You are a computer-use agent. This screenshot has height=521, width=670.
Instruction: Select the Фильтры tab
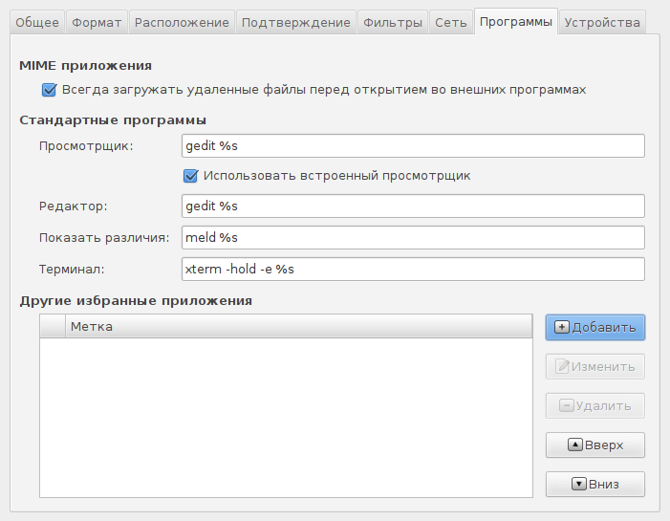point(393,22)
